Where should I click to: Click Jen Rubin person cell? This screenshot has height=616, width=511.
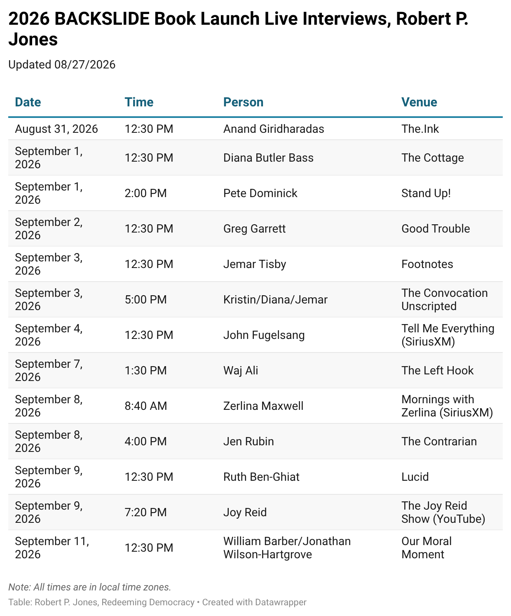pos(248,442)
